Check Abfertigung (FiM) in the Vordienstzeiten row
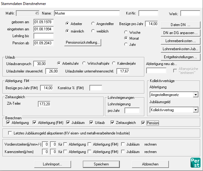203x171 pixels. [x=89, y=144]
